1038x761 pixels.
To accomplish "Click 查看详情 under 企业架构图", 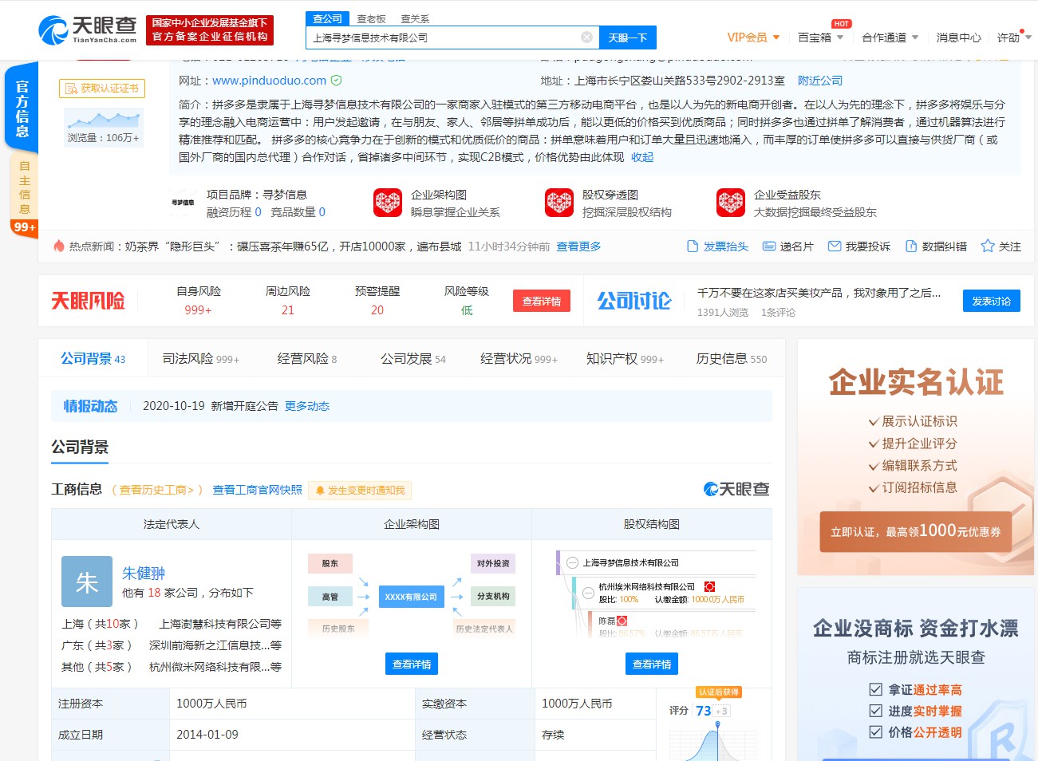I will tap(412, 664).
